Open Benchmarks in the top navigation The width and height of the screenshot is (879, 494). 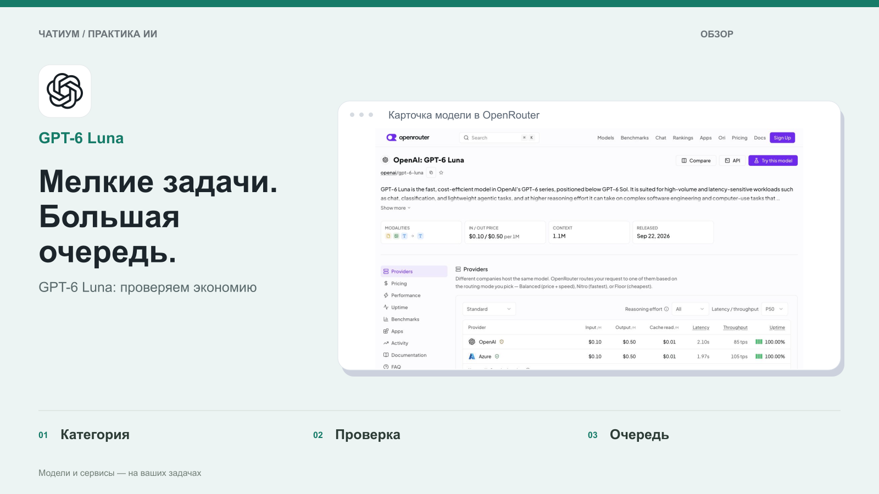point(635,138)
